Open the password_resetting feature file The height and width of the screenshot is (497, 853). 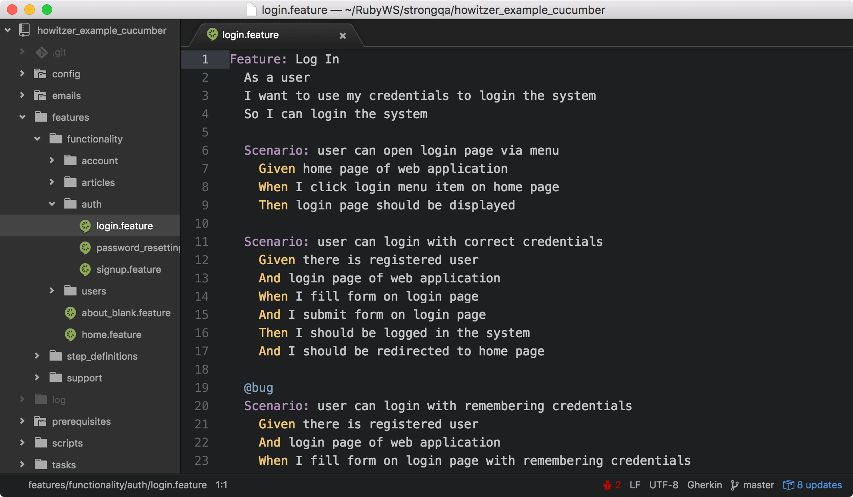click(x=138, y=248)
